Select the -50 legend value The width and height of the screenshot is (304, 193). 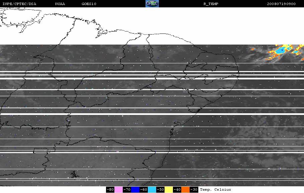[x=160, y=190]
